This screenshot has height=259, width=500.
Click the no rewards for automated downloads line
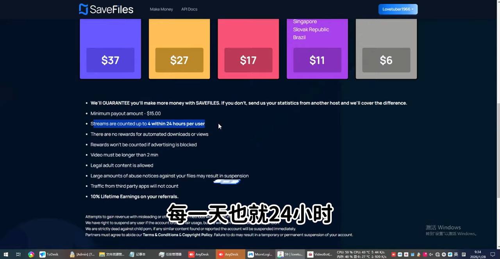[149, 134]
